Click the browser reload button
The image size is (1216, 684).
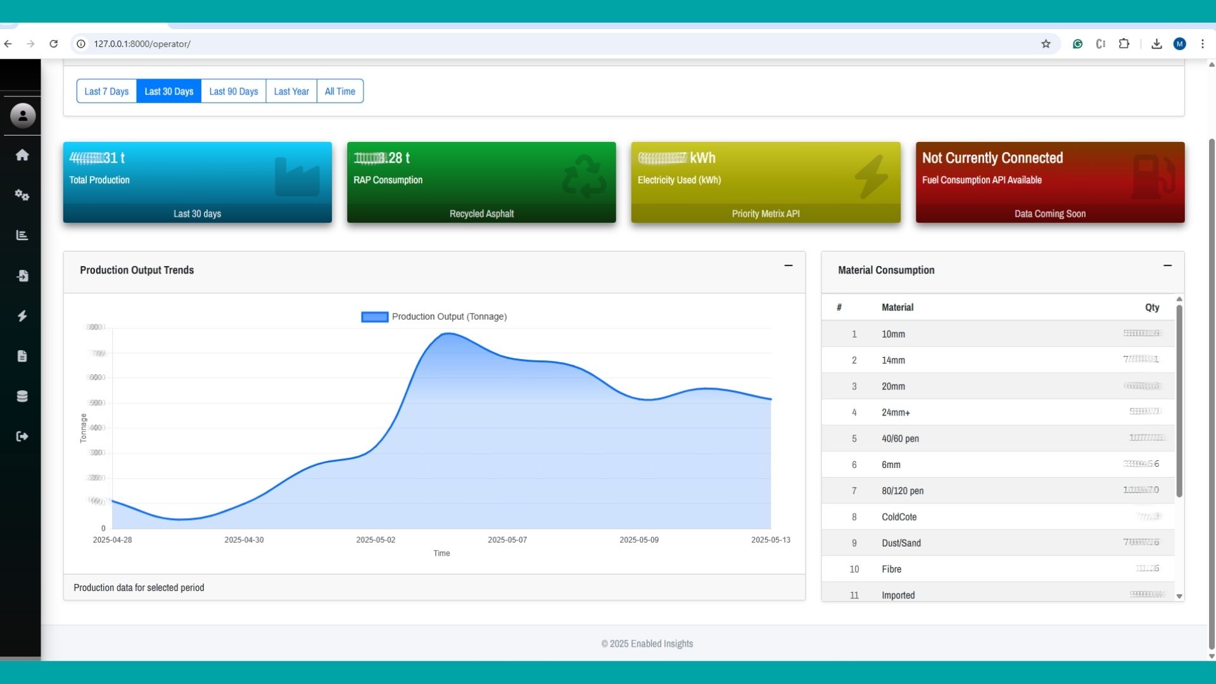(54, 44)
